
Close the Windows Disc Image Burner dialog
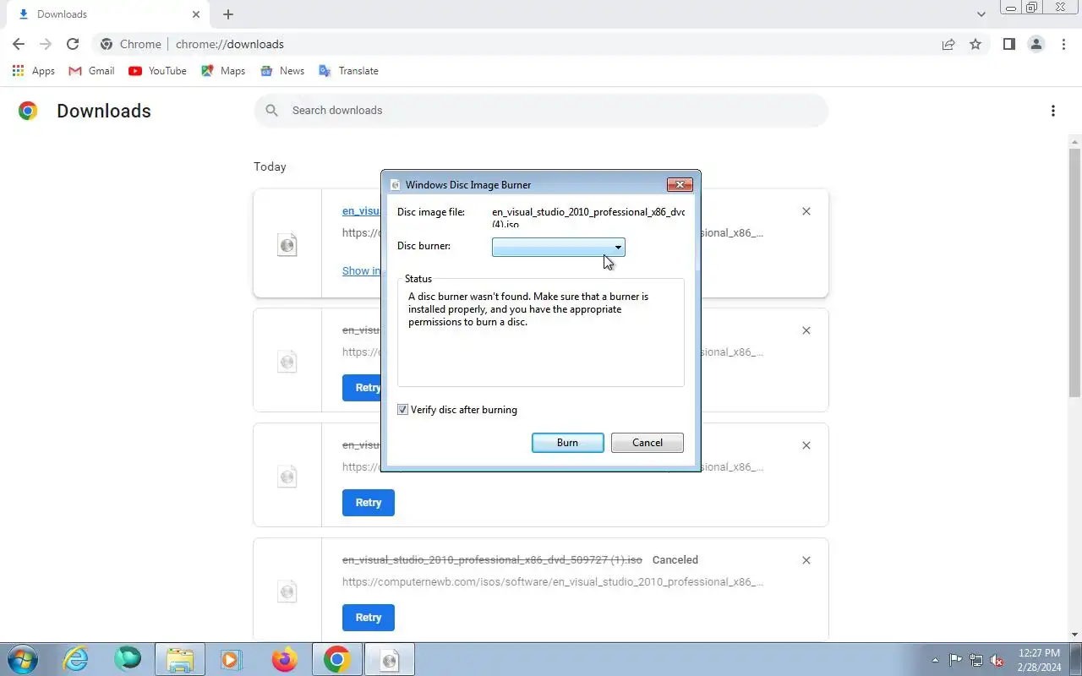click(x=680, y=184)
